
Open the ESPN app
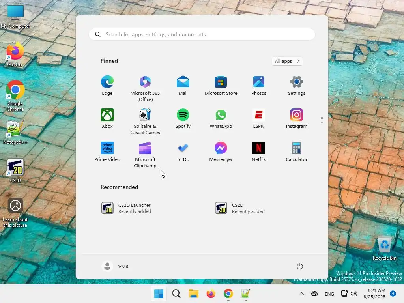coord(259,119)
